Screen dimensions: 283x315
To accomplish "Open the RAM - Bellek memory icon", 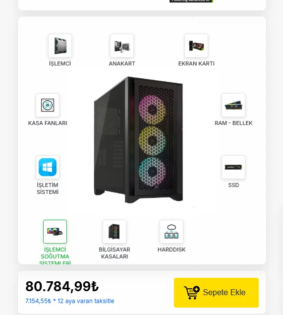I will tap(233, 105).
